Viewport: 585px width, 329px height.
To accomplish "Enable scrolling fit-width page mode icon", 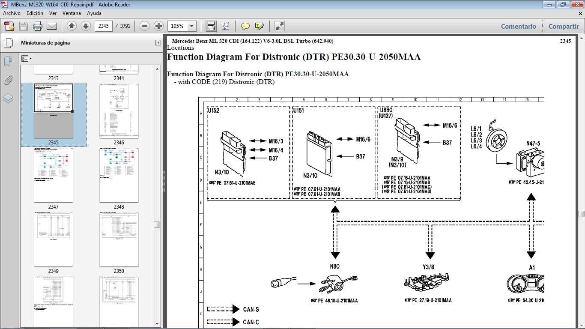I will click(211, 26).
